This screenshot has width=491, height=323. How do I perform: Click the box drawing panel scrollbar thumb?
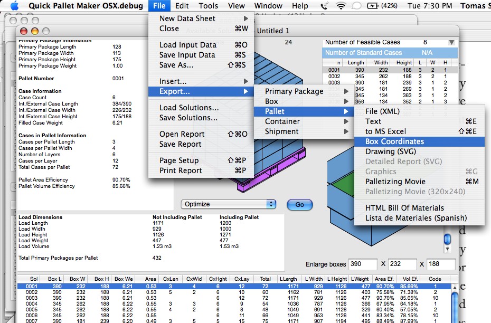tap(448, 239)
